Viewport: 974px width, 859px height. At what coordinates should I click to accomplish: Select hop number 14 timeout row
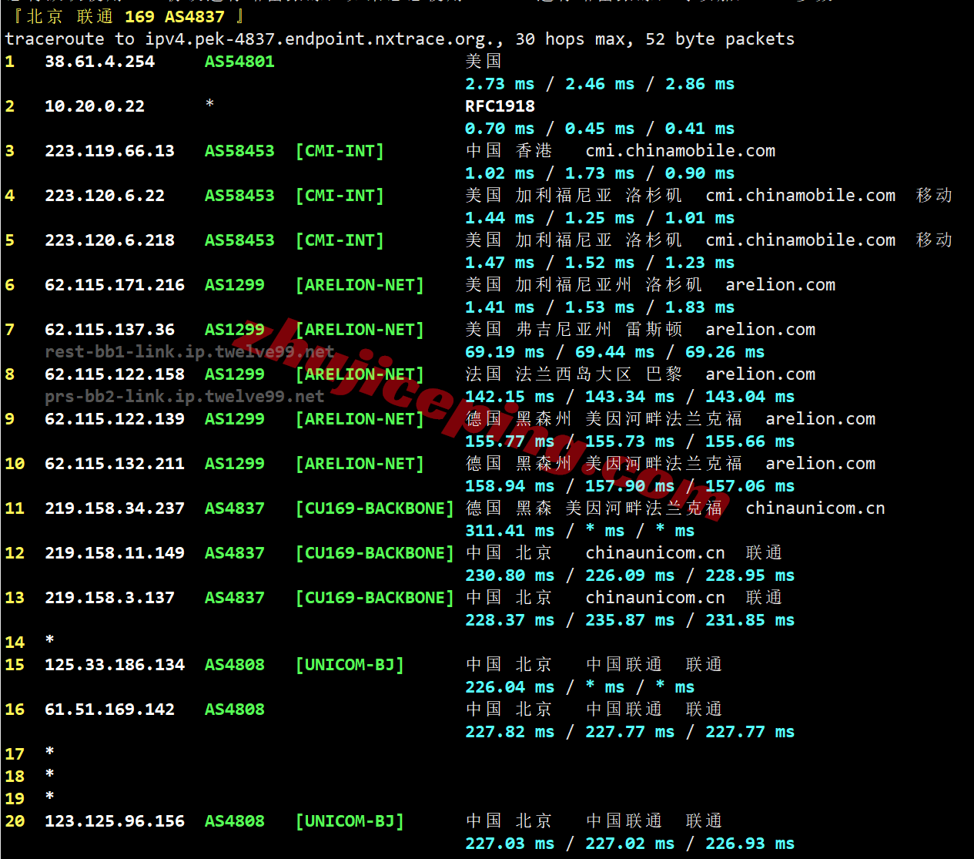pyautogui.click(x=29, y=643)
